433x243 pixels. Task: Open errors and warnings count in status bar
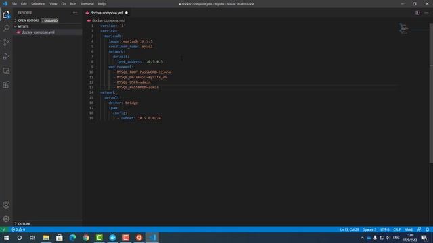pos(18,230)
